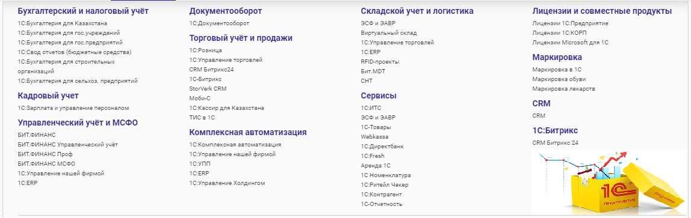Select the 1С:Fresh service

point(373,156)
